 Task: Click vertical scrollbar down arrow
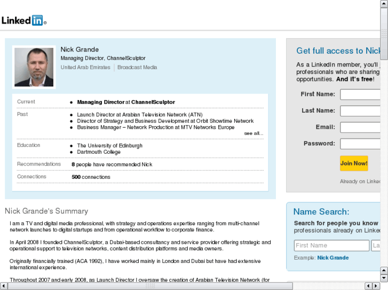pyautogui.click(x=384, y=278)
